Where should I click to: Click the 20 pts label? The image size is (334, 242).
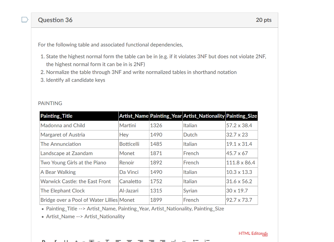(x=264, y=20)
